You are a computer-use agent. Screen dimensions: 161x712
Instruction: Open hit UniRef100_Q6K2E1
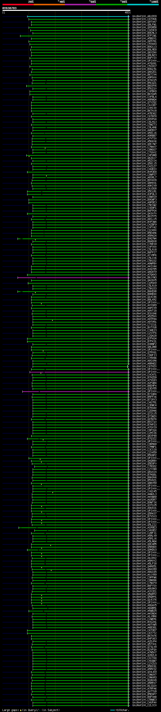pyautogui.click(x=144, y=72)
